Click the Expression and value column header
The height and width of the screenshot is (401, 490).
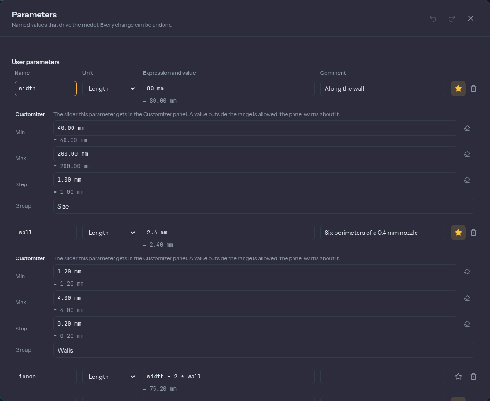click(169, 73)
